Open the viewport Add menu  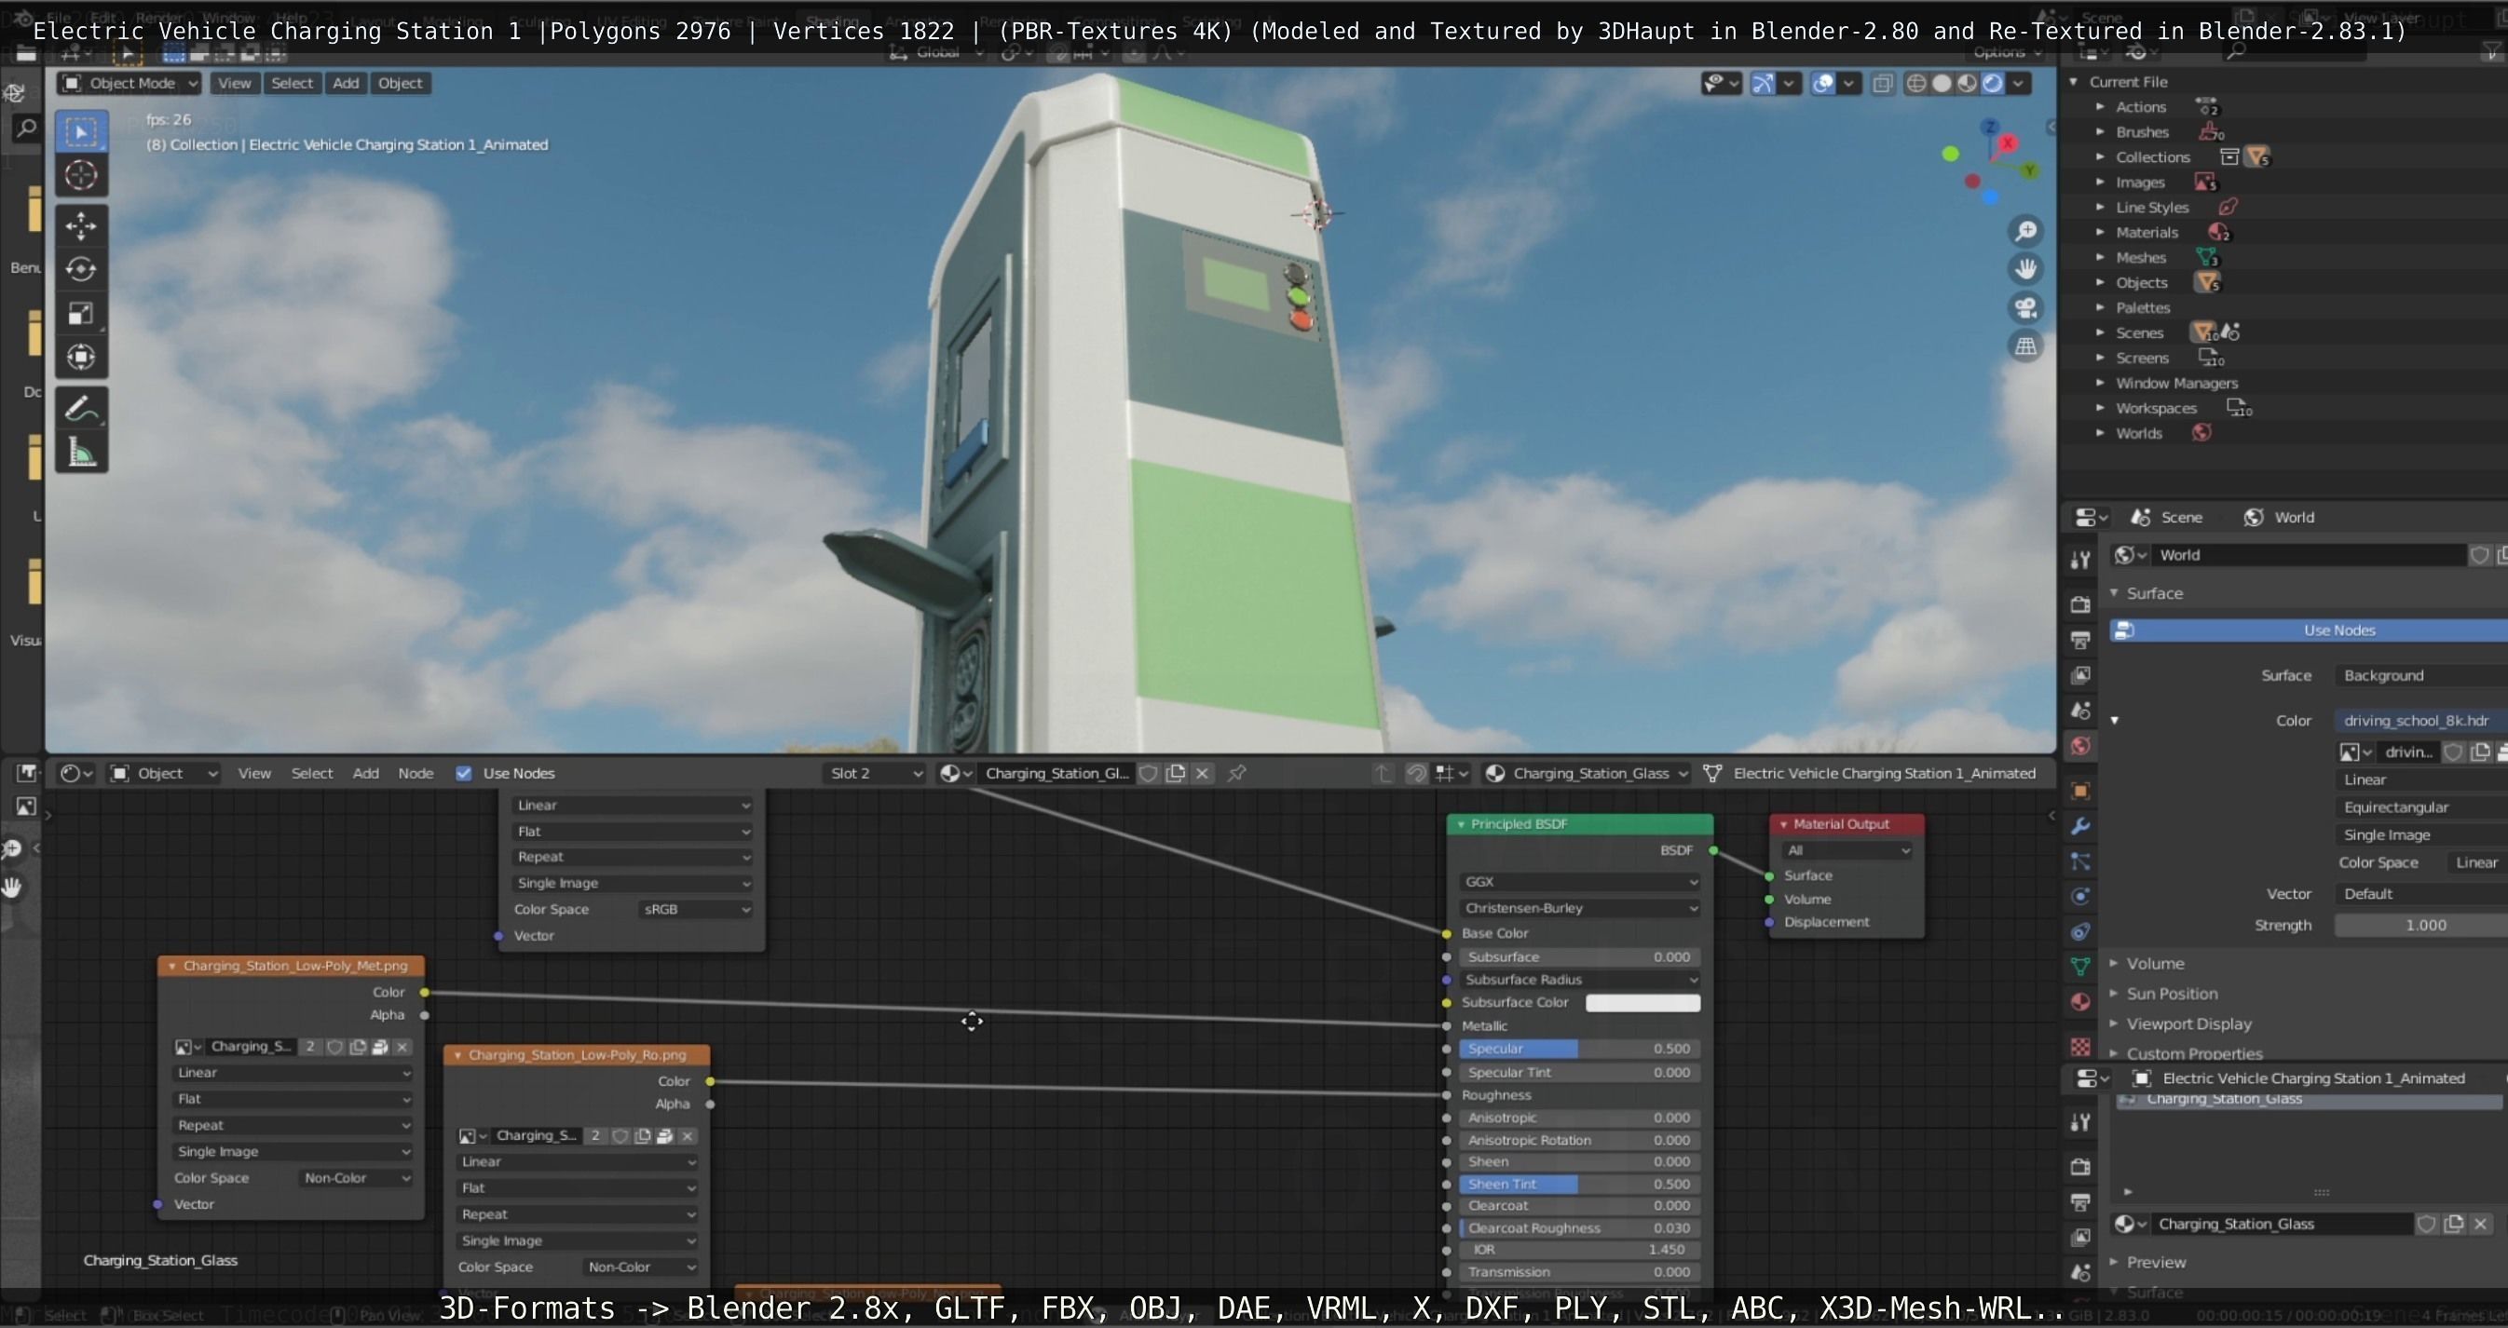pyautogui.click(x=346, y=84)
